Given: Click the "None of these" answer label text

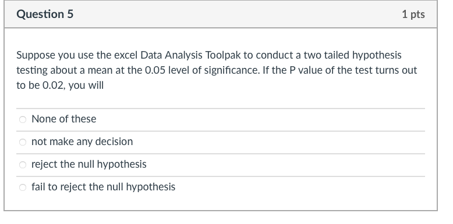Looking at the screenshot, I should [x=64, y=119].
